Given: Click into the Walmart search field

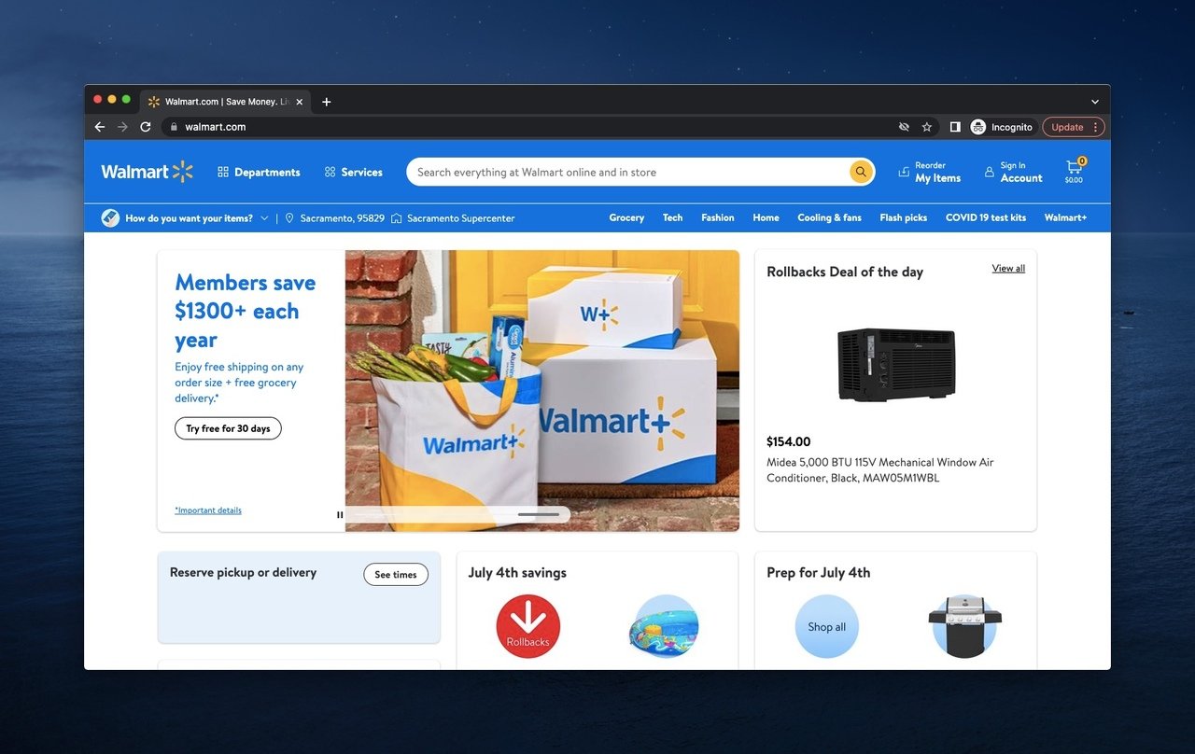Looking at the screenshot, I should (626, 173).
